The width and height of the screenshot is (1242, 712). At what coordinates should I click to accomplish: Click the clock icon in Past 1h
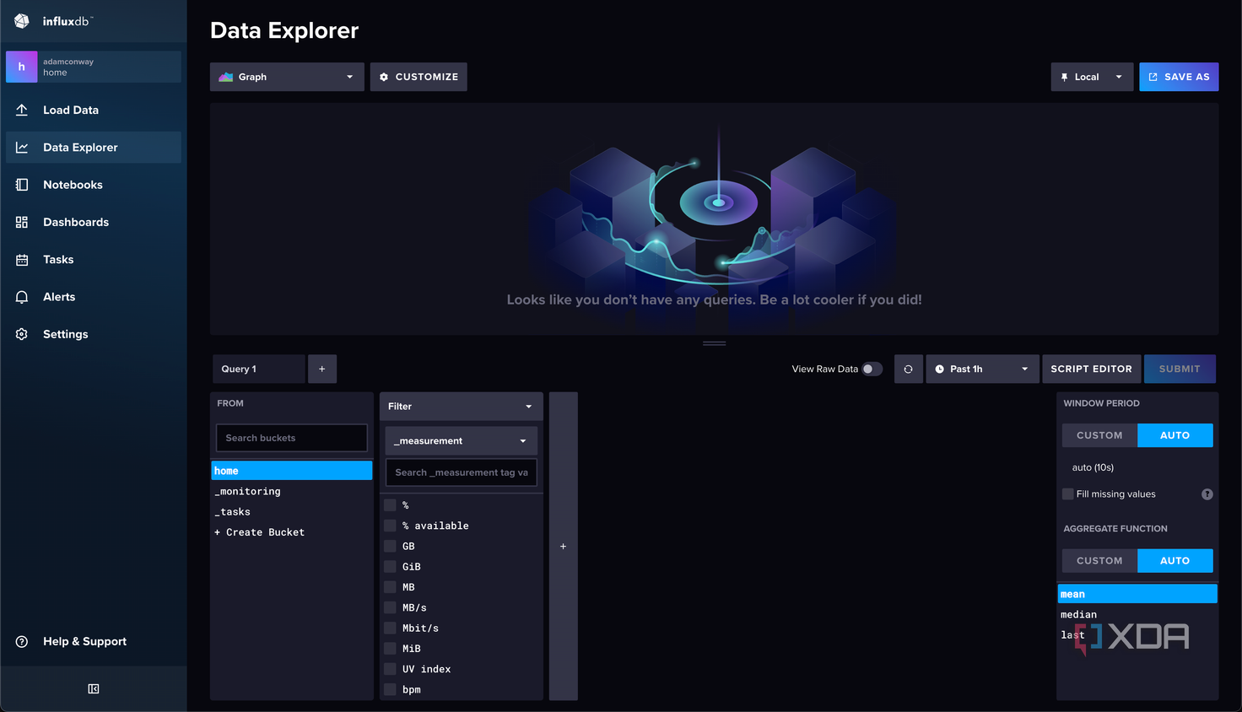tap(939, 369)
